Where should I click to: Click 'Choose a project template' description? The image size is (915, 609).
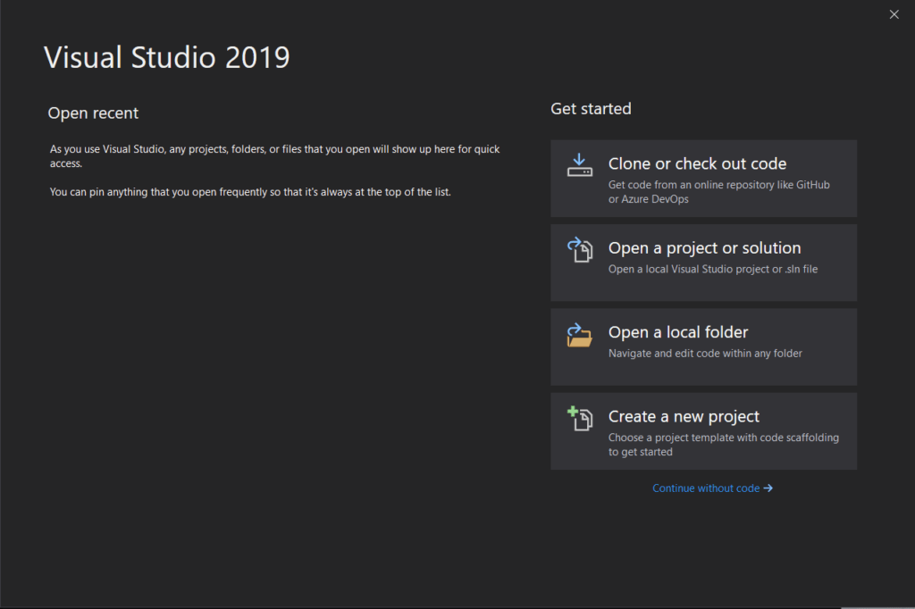[x=724, y=445]
